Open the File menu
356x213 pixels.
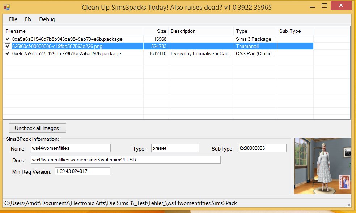[13, 19]
